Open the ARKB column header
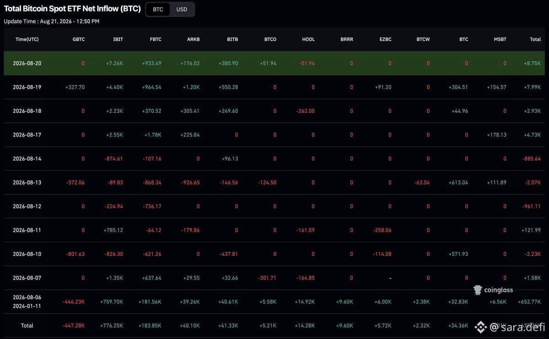Viewport: 549px width, 339px height. pyautogui.click(x=194, y=39)
